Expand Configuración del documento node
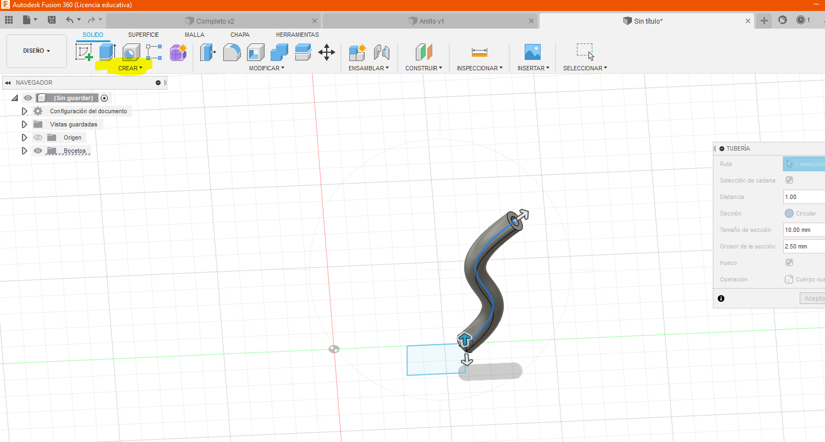 [24, 111]
